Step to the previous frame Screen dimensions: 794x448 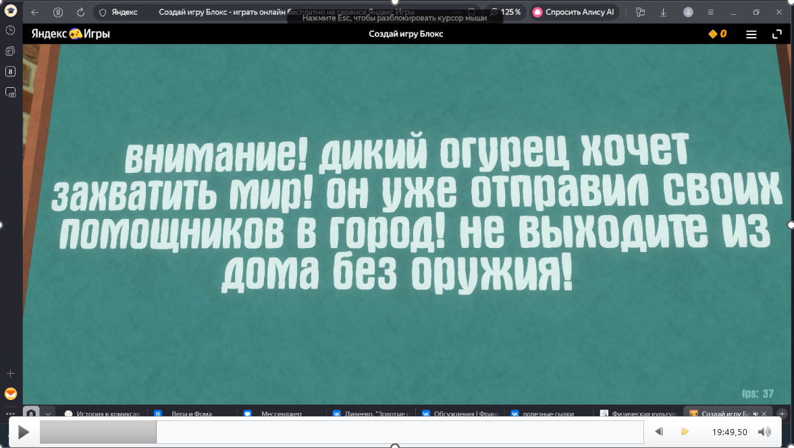click(x=659, y=432)
